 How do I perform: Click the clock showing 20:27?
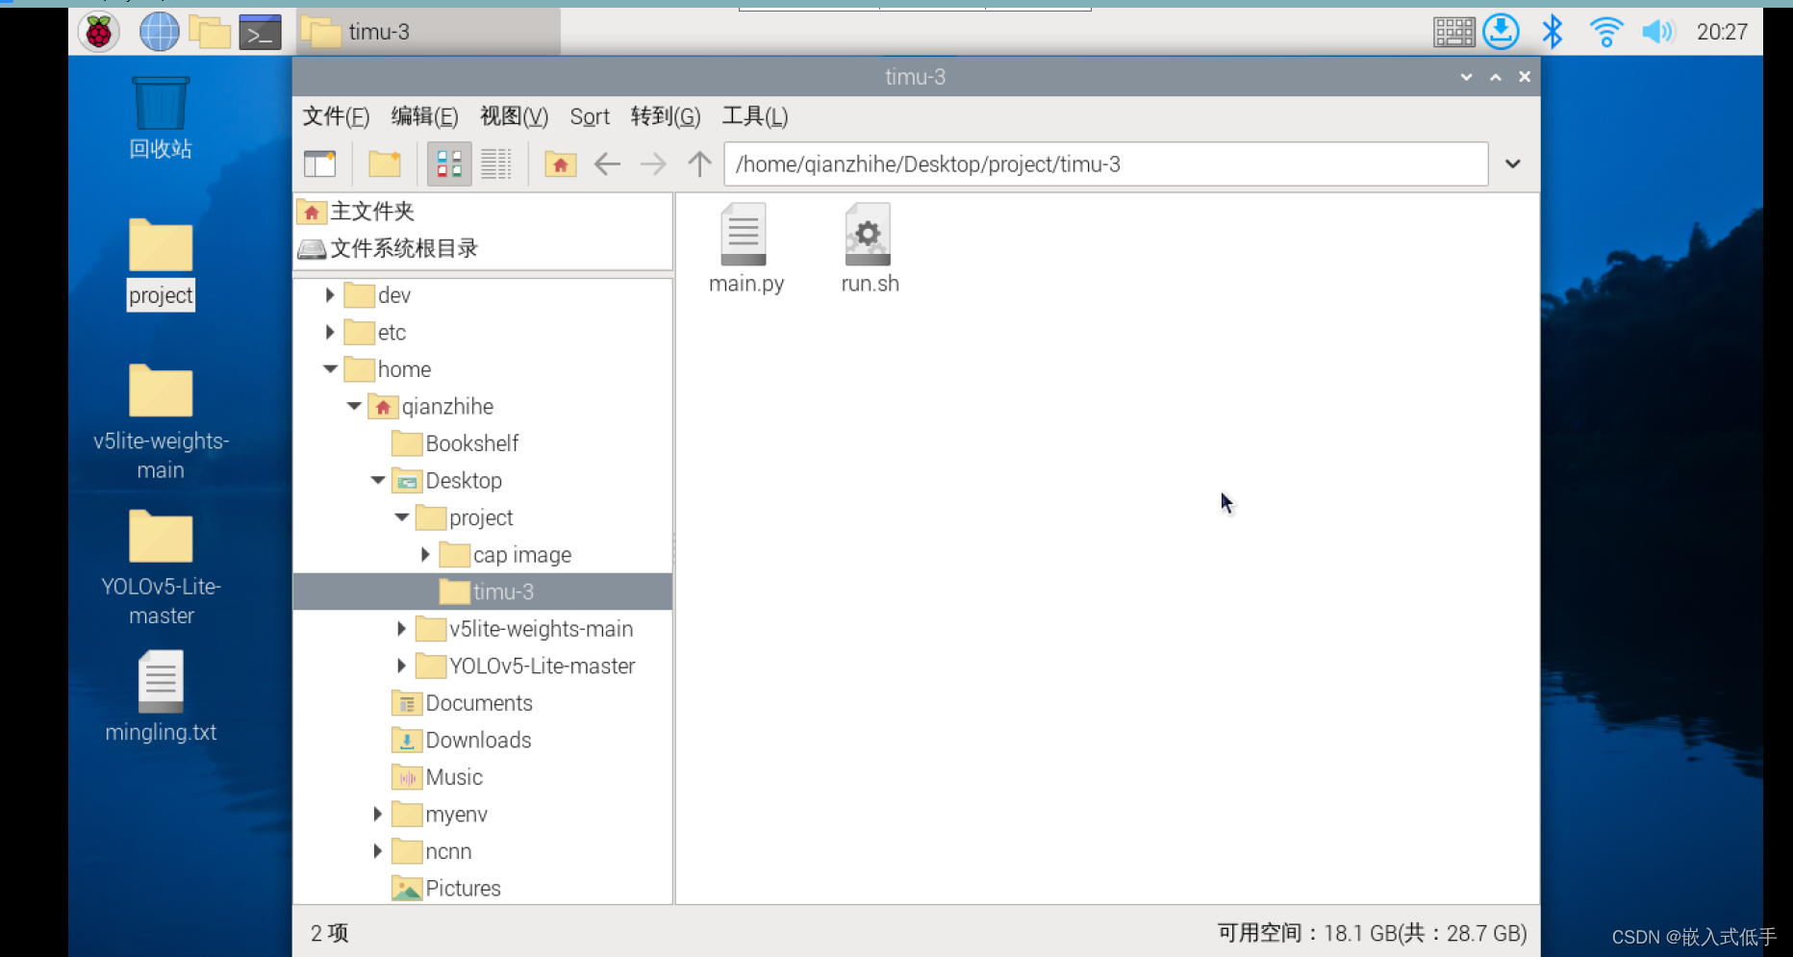click(x=1722, y=32)
